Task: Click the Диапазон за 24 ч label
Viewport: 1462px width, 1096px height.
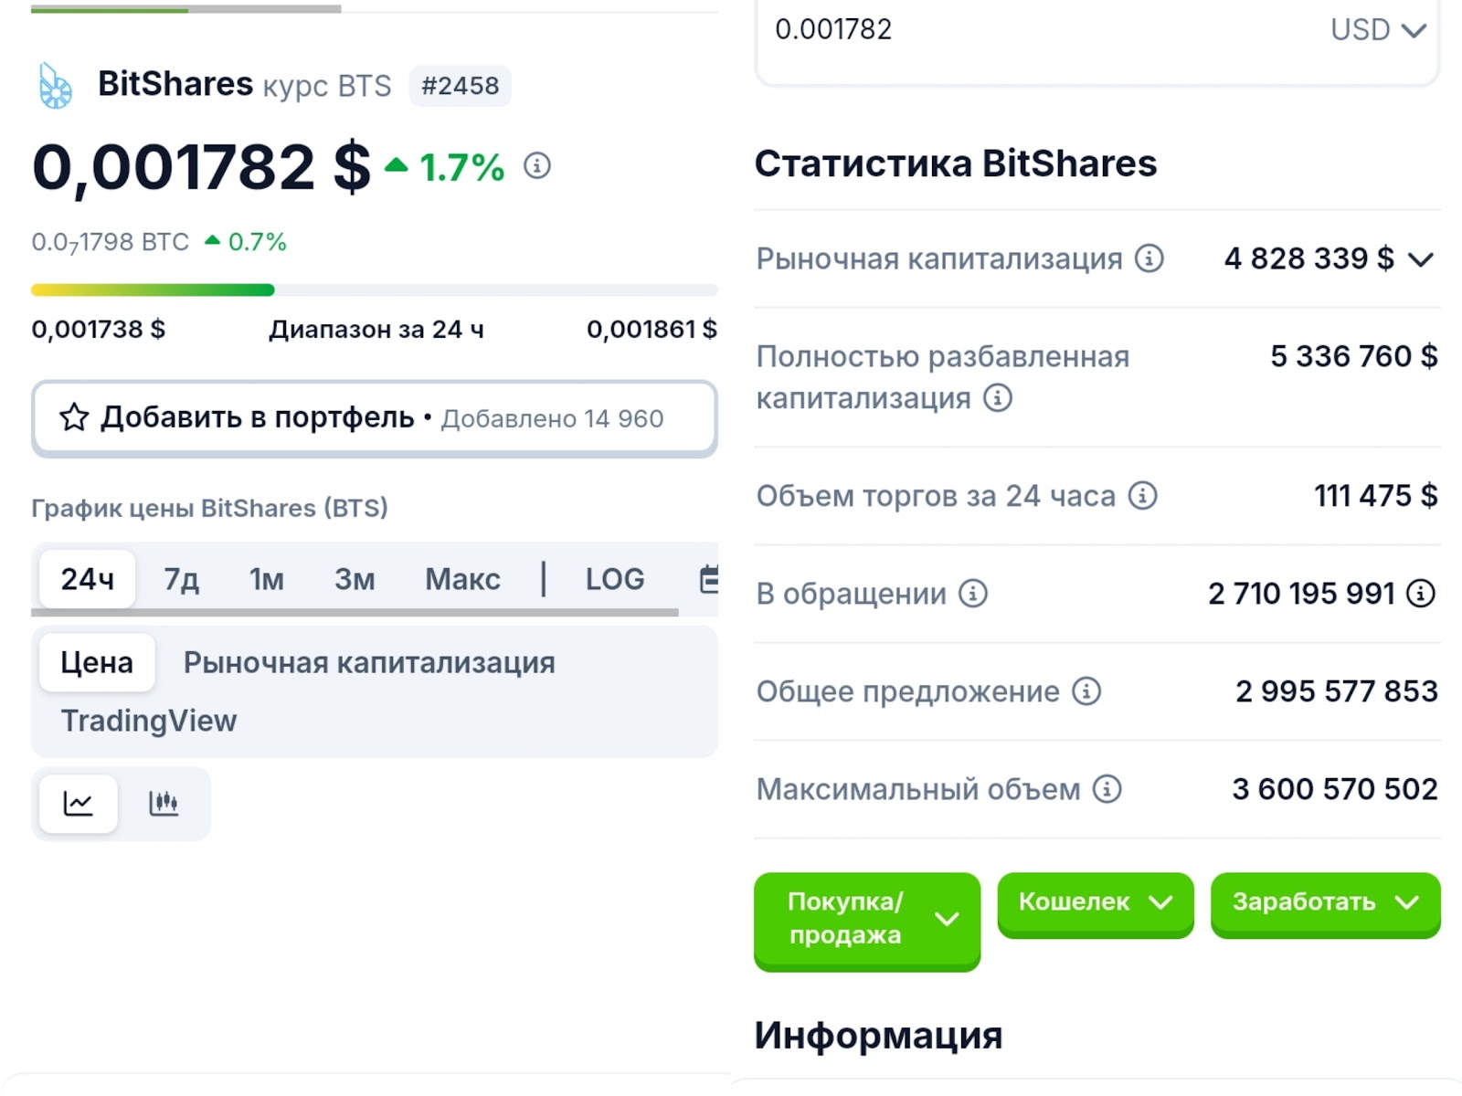Action: [x=376, y=329]
